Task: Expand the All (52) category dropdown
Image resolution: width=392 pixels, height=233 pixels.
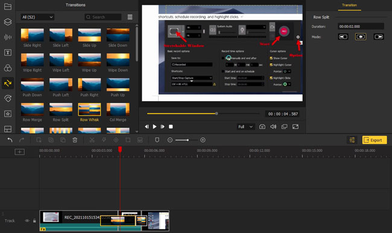Action: [37, 17]
